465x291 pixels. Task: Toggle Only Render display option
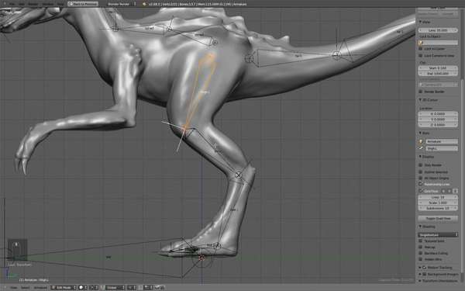point(421,165)
